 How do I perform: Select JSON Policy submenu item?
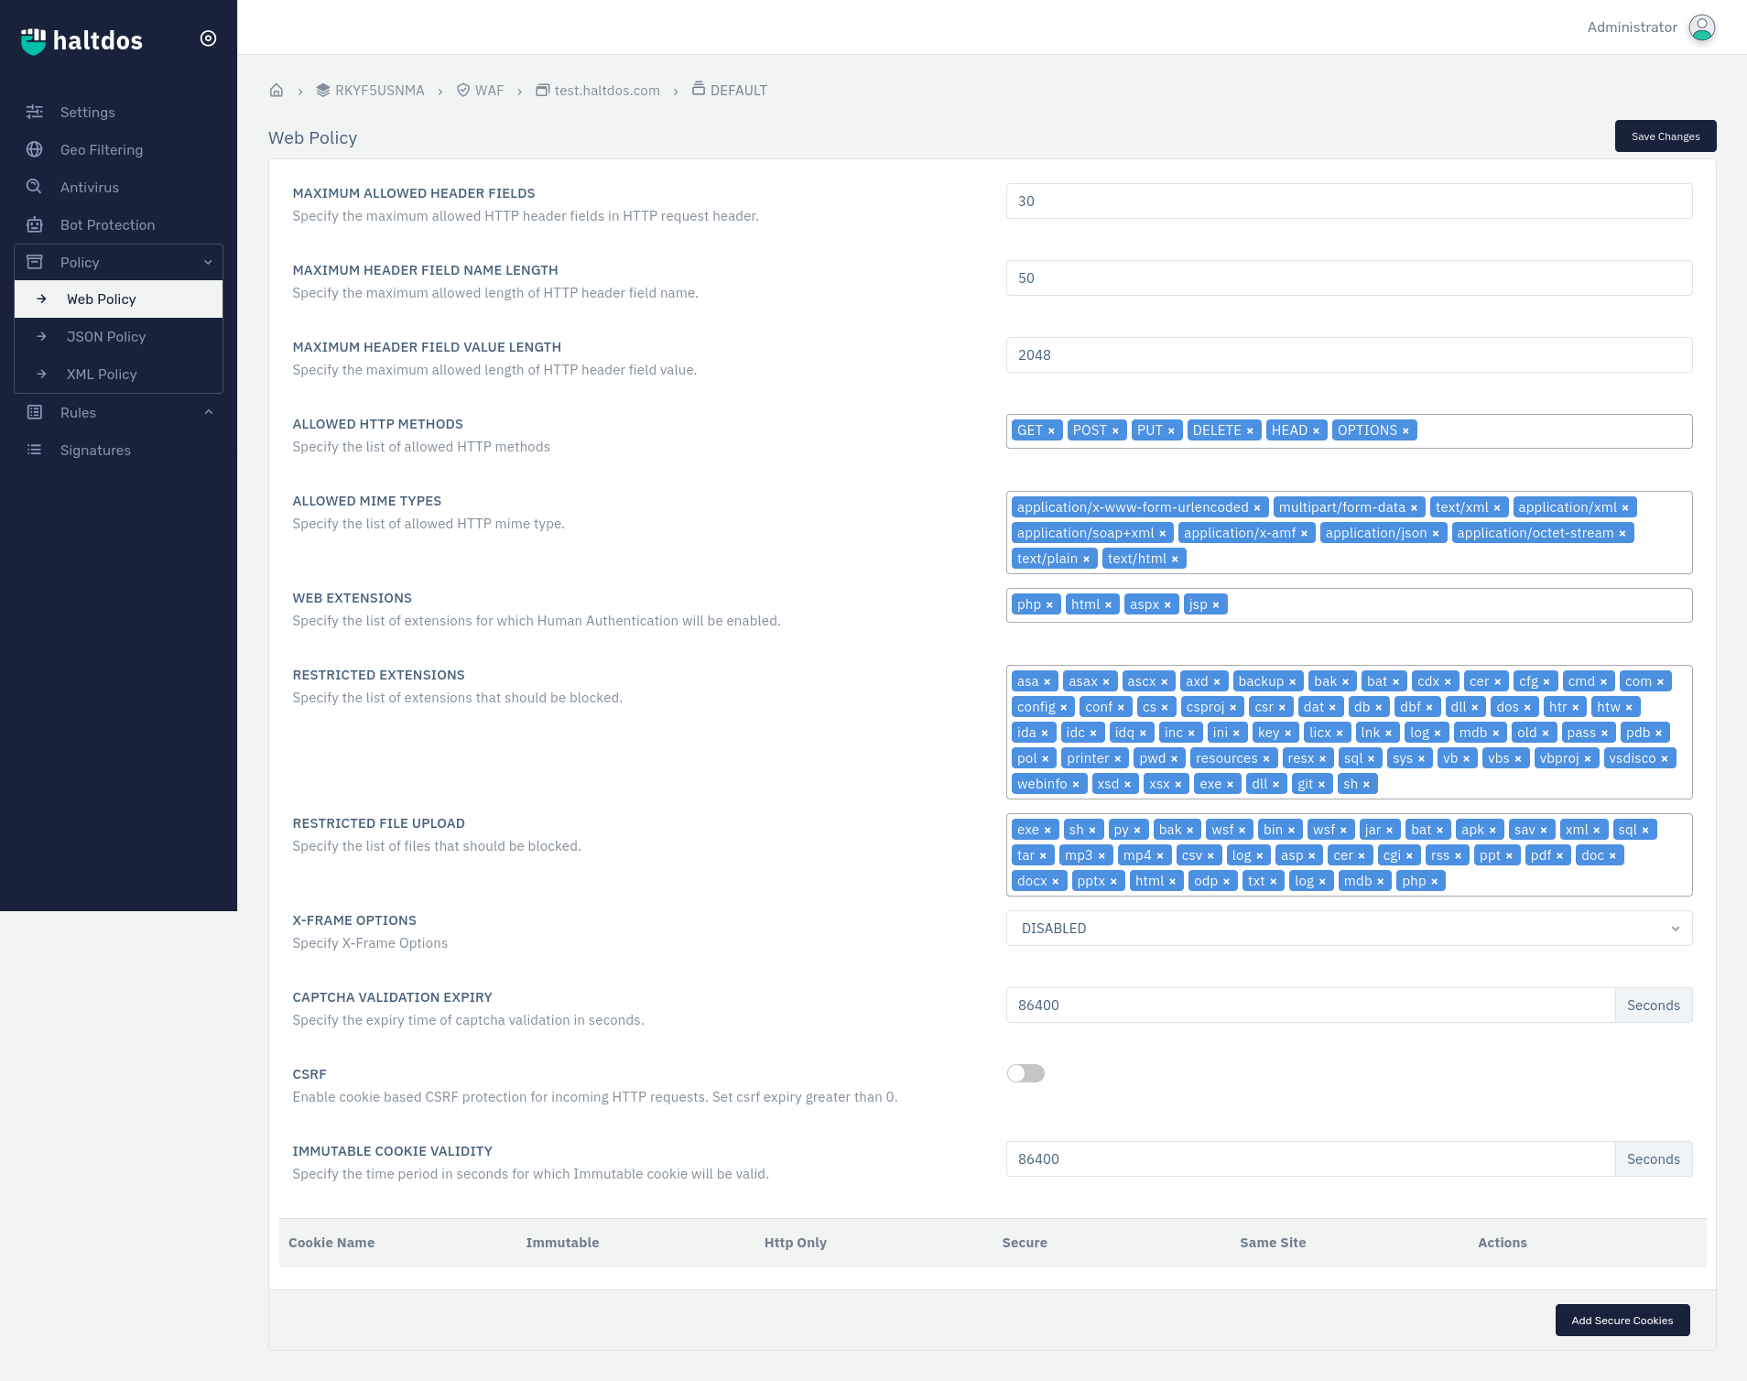tap(106, 337)
